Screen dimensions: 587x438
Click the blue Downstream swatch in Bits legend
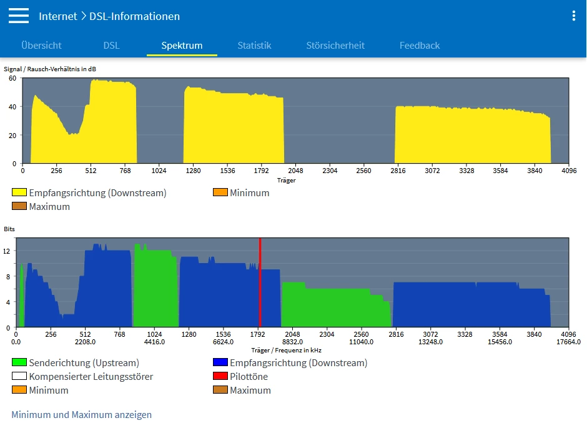[x=220, y=362]
